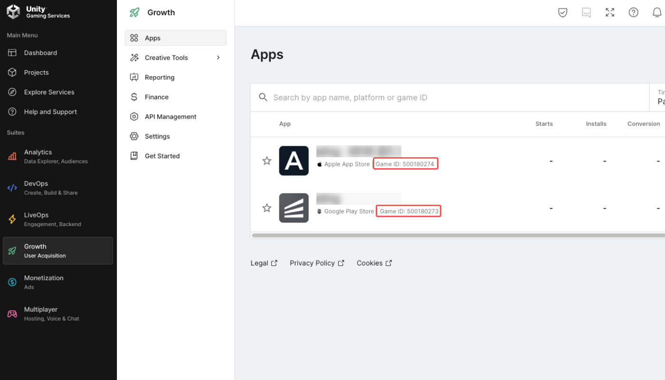Open the Monetization Ads suite
The width and height of the screenshot is (665, 380).
coord(58,282)
